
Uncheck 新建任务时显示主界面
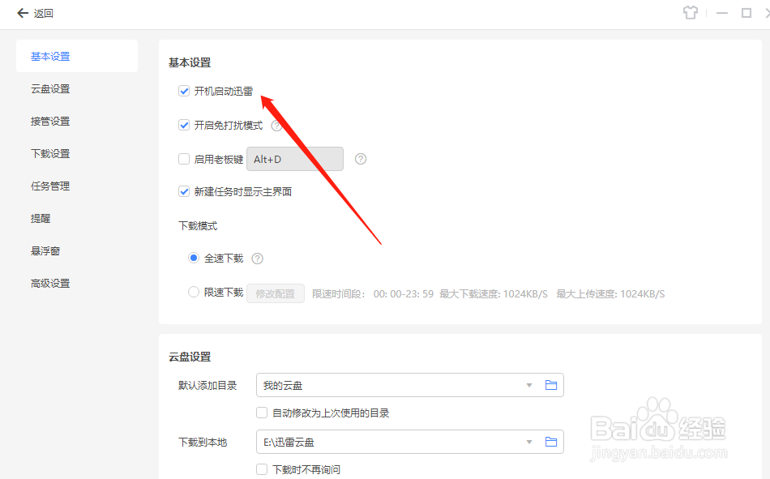pyautogui.click(x=184, y=191)
